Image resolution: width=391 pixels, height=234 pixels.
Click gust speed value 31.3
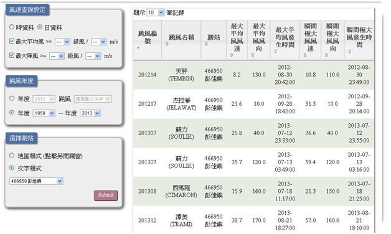click(311, 104)
